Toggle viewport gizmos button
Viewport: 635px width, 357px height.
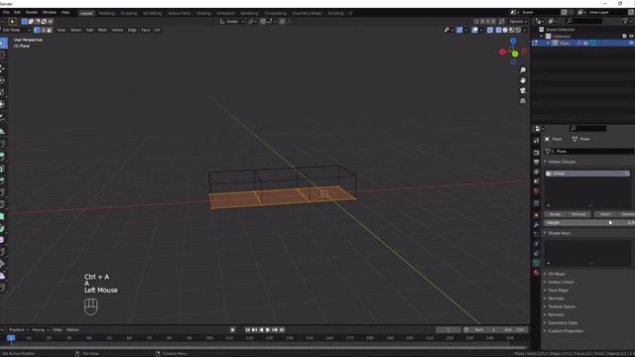point(459,30)
